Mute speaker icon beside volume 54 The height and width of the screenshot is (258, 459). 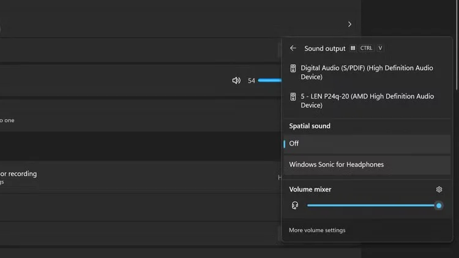pos(236,81)
